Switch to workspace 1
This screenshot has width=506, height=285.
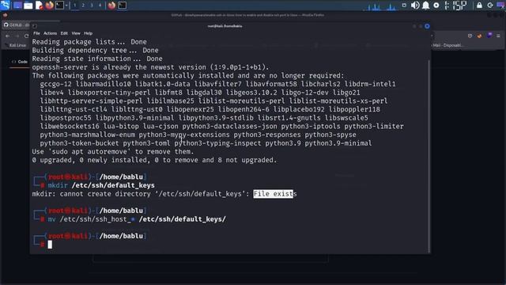coord(75,6)
